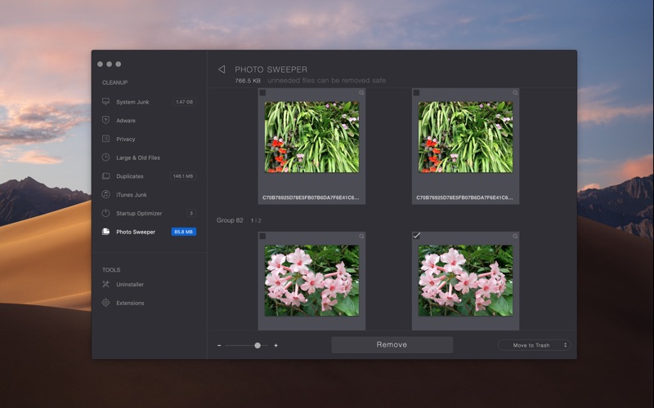Click the iTunes Junk music icon
654x408 pixels.
(106, 194)
